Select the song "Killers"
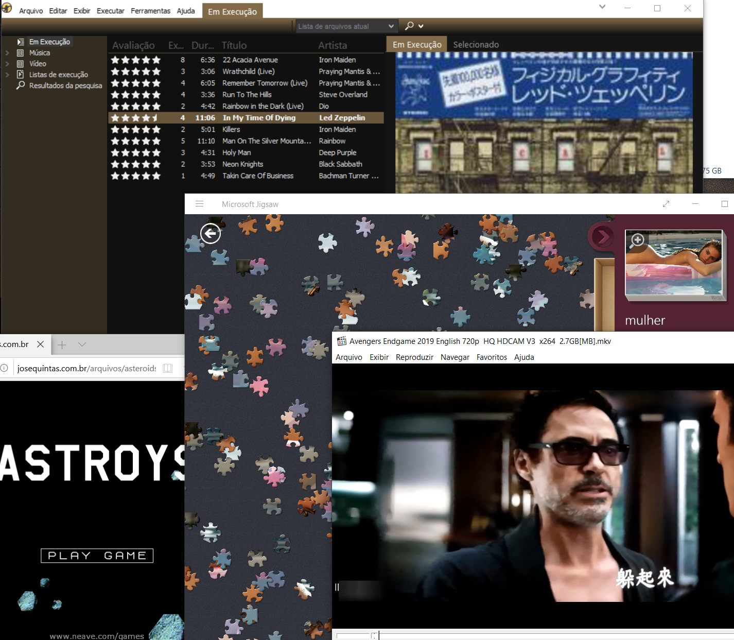The image size is (734, 640). coord(231,129)
